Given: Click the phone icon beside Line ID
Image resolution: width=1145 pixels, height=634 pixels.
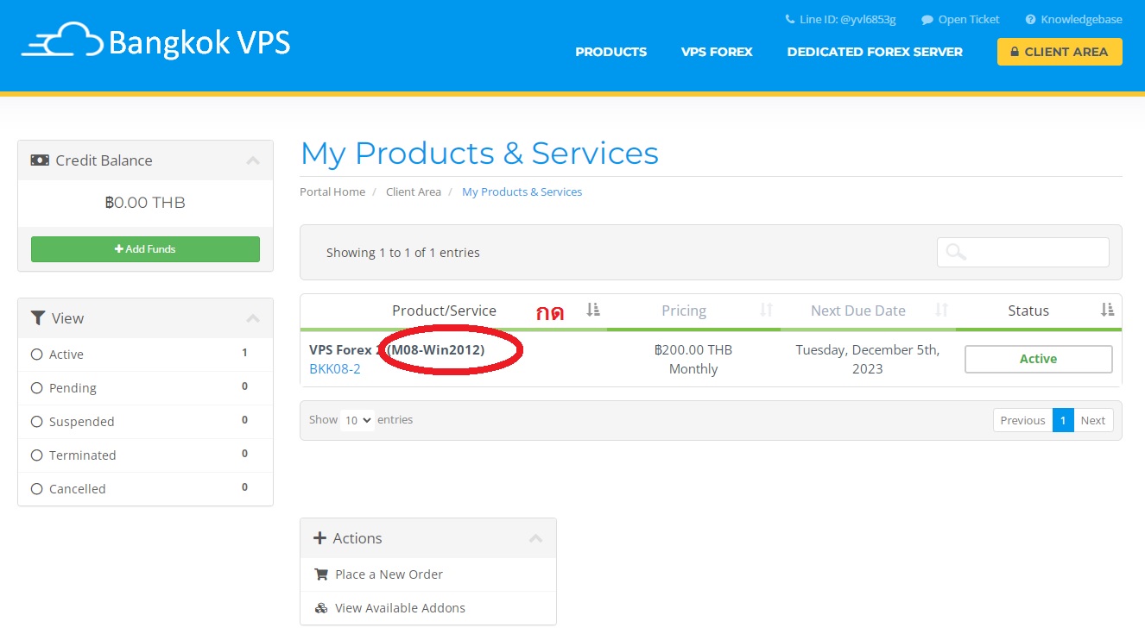Looking at the screenshot, I should tap(789, 19).
